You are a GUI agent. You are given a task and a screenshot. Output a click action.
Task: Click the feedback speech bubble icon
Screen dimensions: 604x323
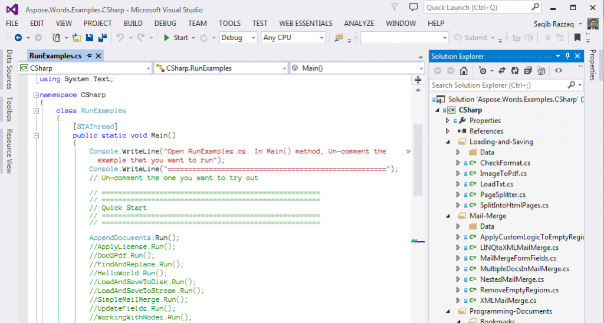coord(413,7)
